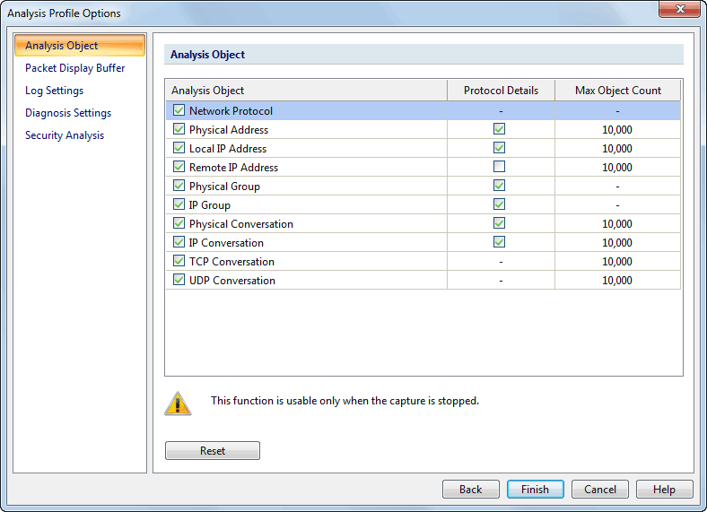Go to Diagnosis Settings page
This screenshot has height=512, width=707.
(x=68, y=113)
